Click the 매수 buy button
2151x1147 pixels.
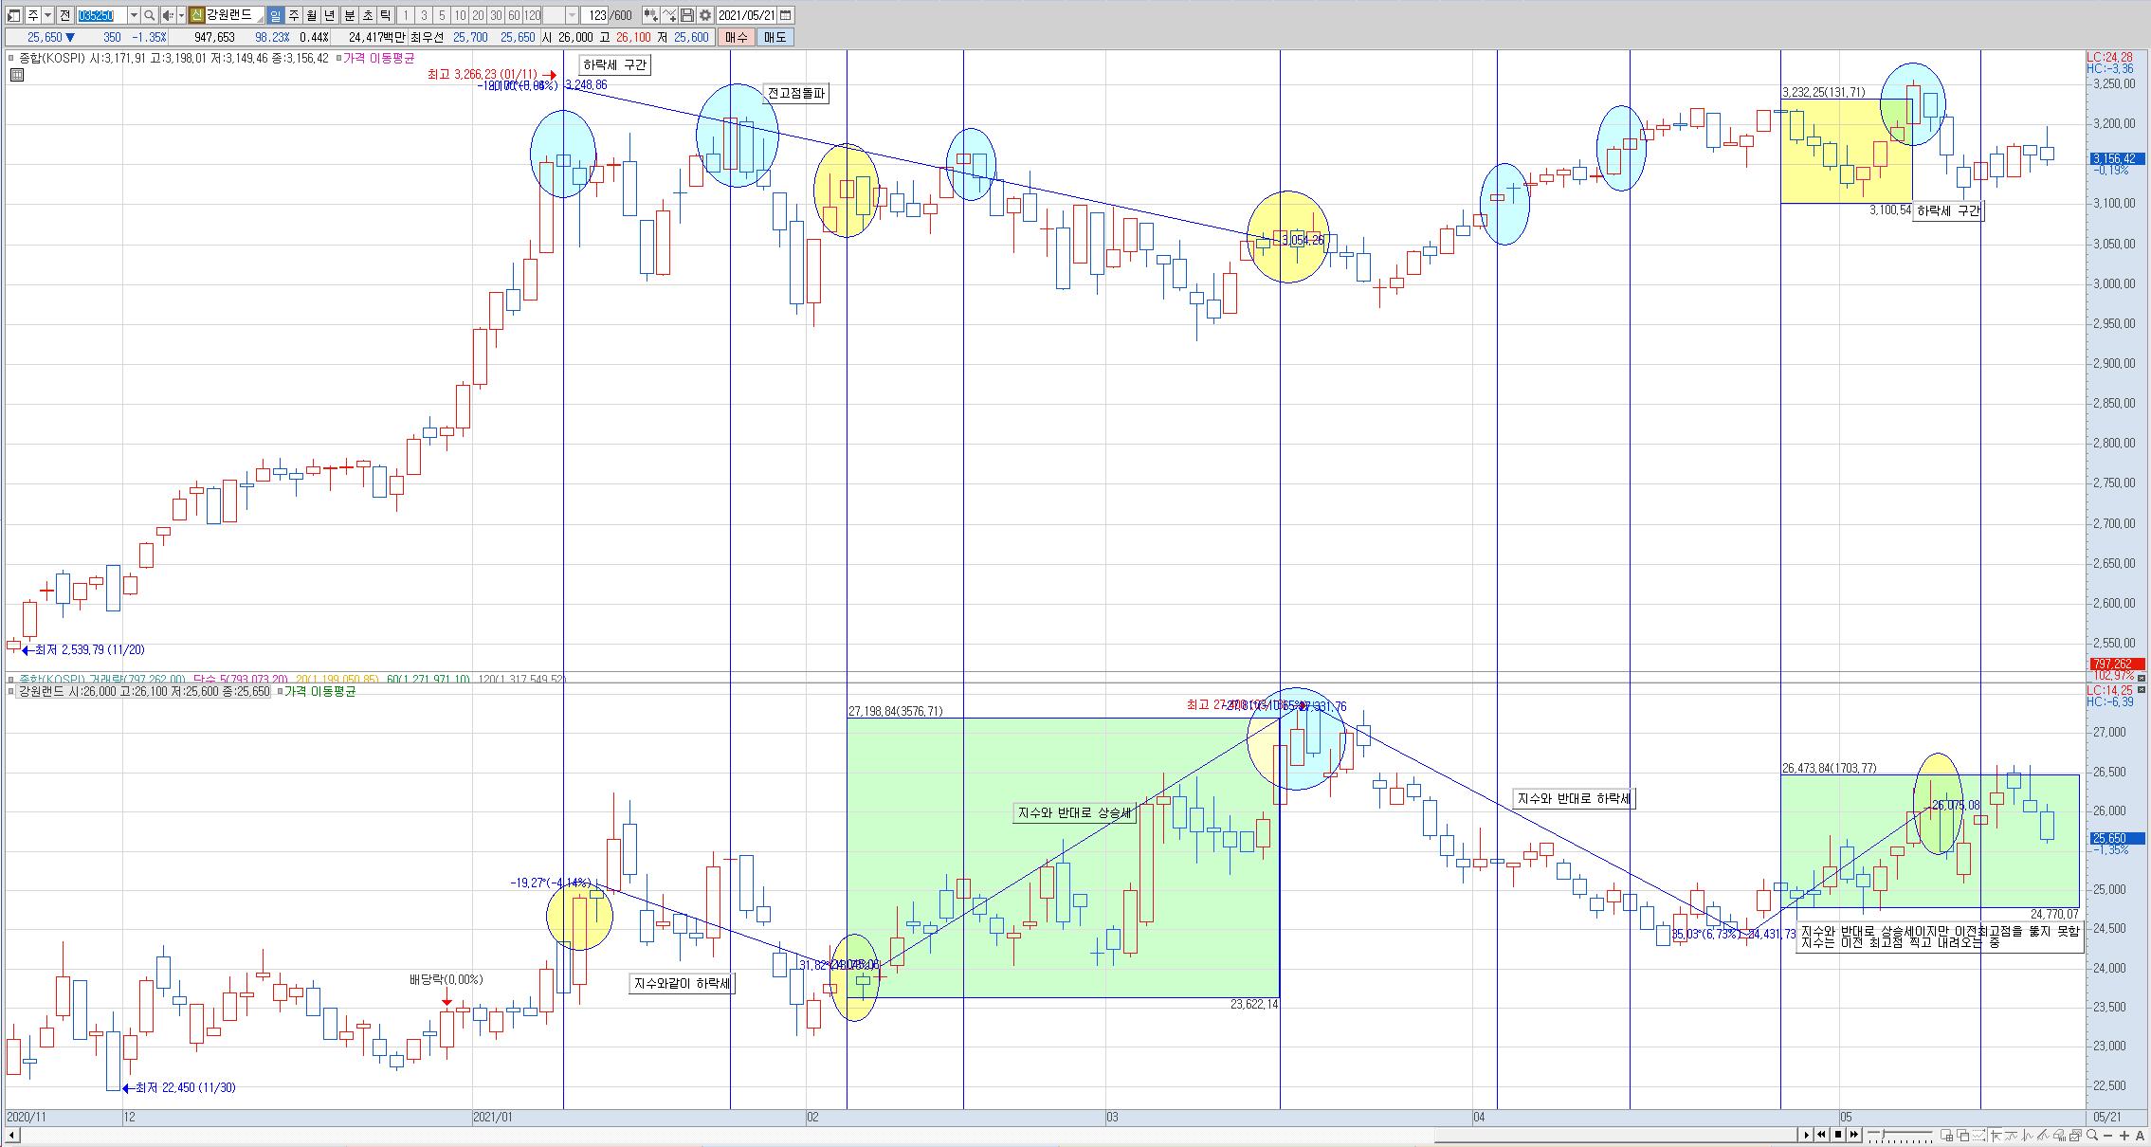coord(736,37)
